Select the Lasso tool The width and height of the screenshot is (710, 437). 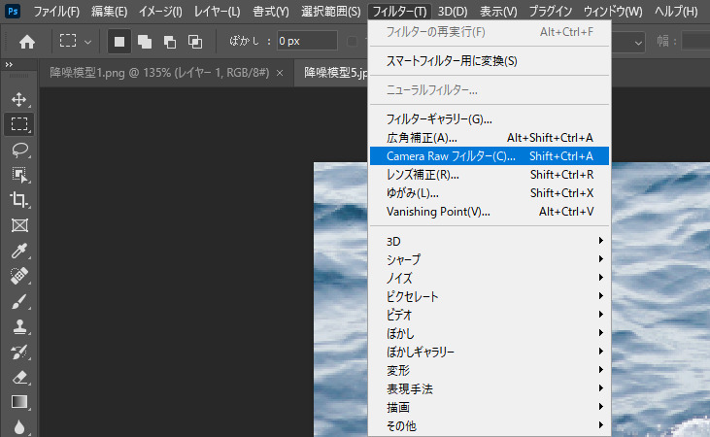point(18,150)
